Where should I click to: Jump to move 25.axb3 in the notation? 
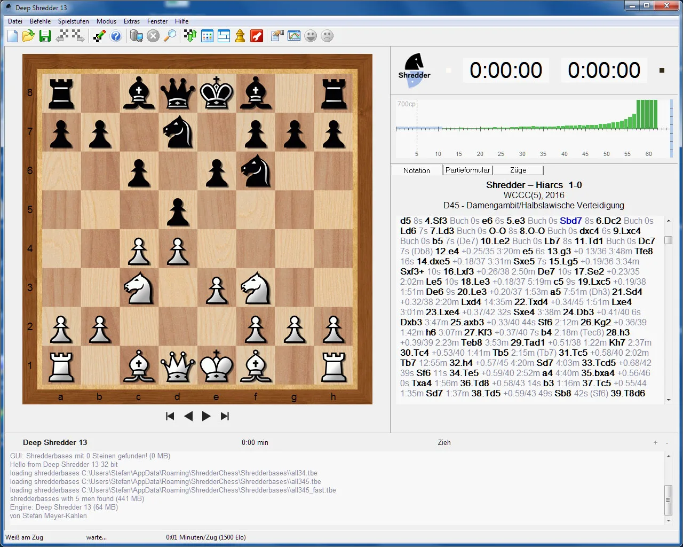467,322
